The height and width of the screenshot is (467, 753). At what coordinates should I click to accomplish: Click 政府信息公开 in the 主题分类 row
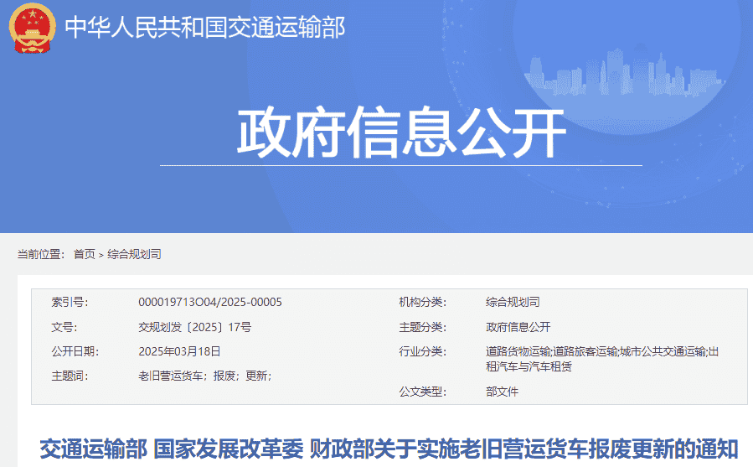(x=518, y=327)
